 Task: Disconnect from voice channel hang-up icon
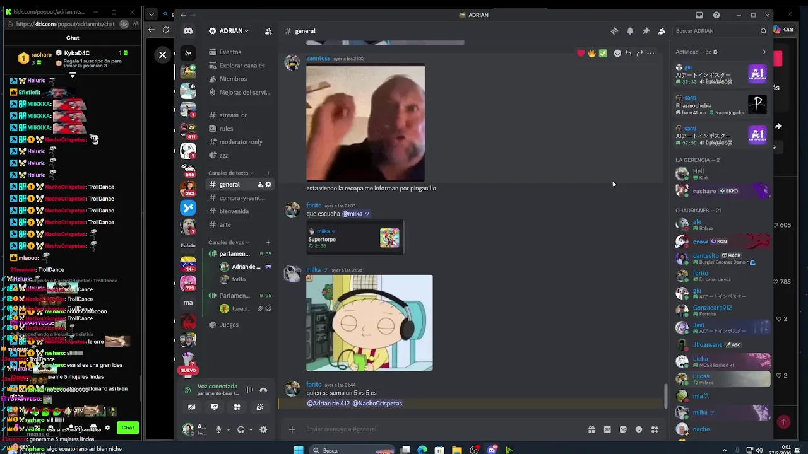pos(263,390)
